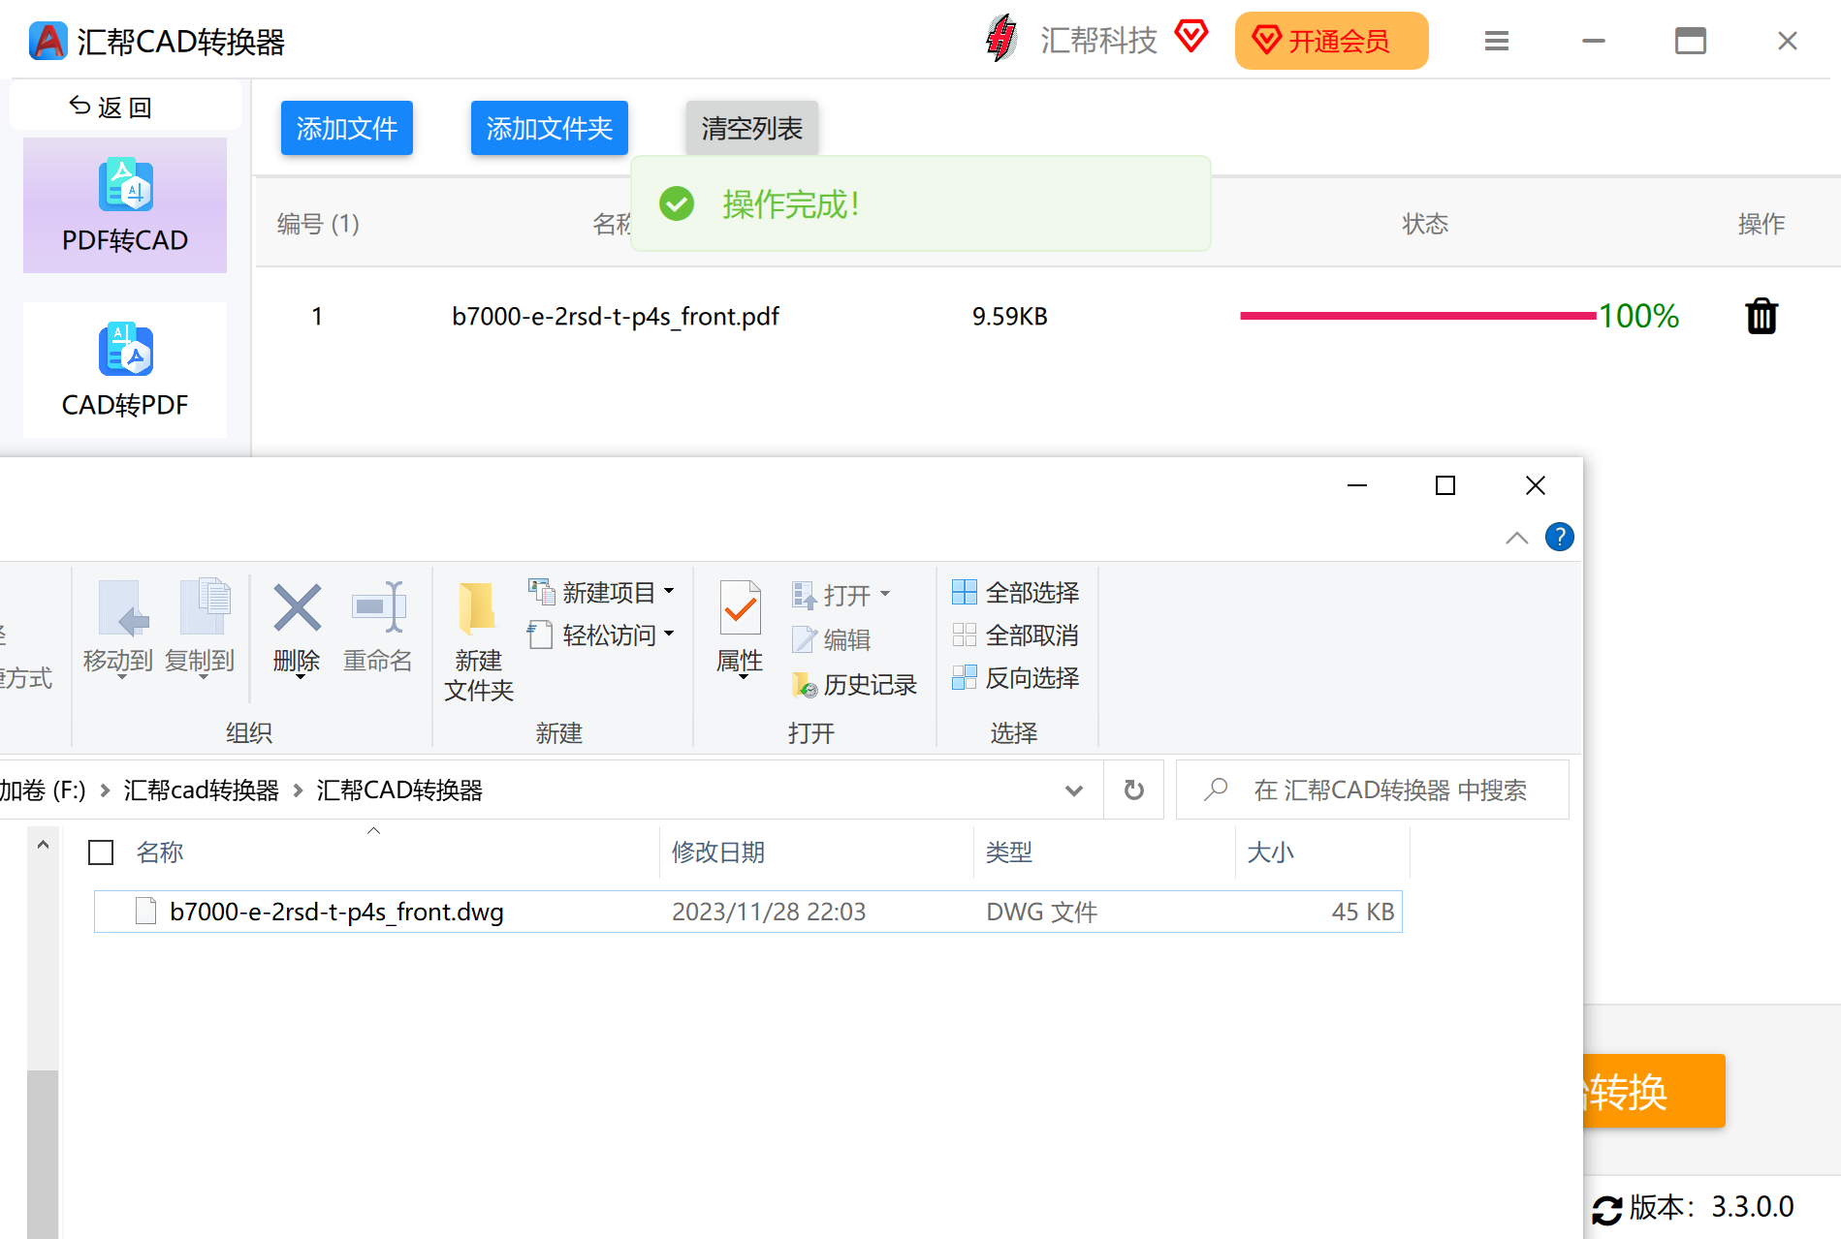Expand the address bar history dropdown
1841x1239 pixels.
[x=1074, y=790]
